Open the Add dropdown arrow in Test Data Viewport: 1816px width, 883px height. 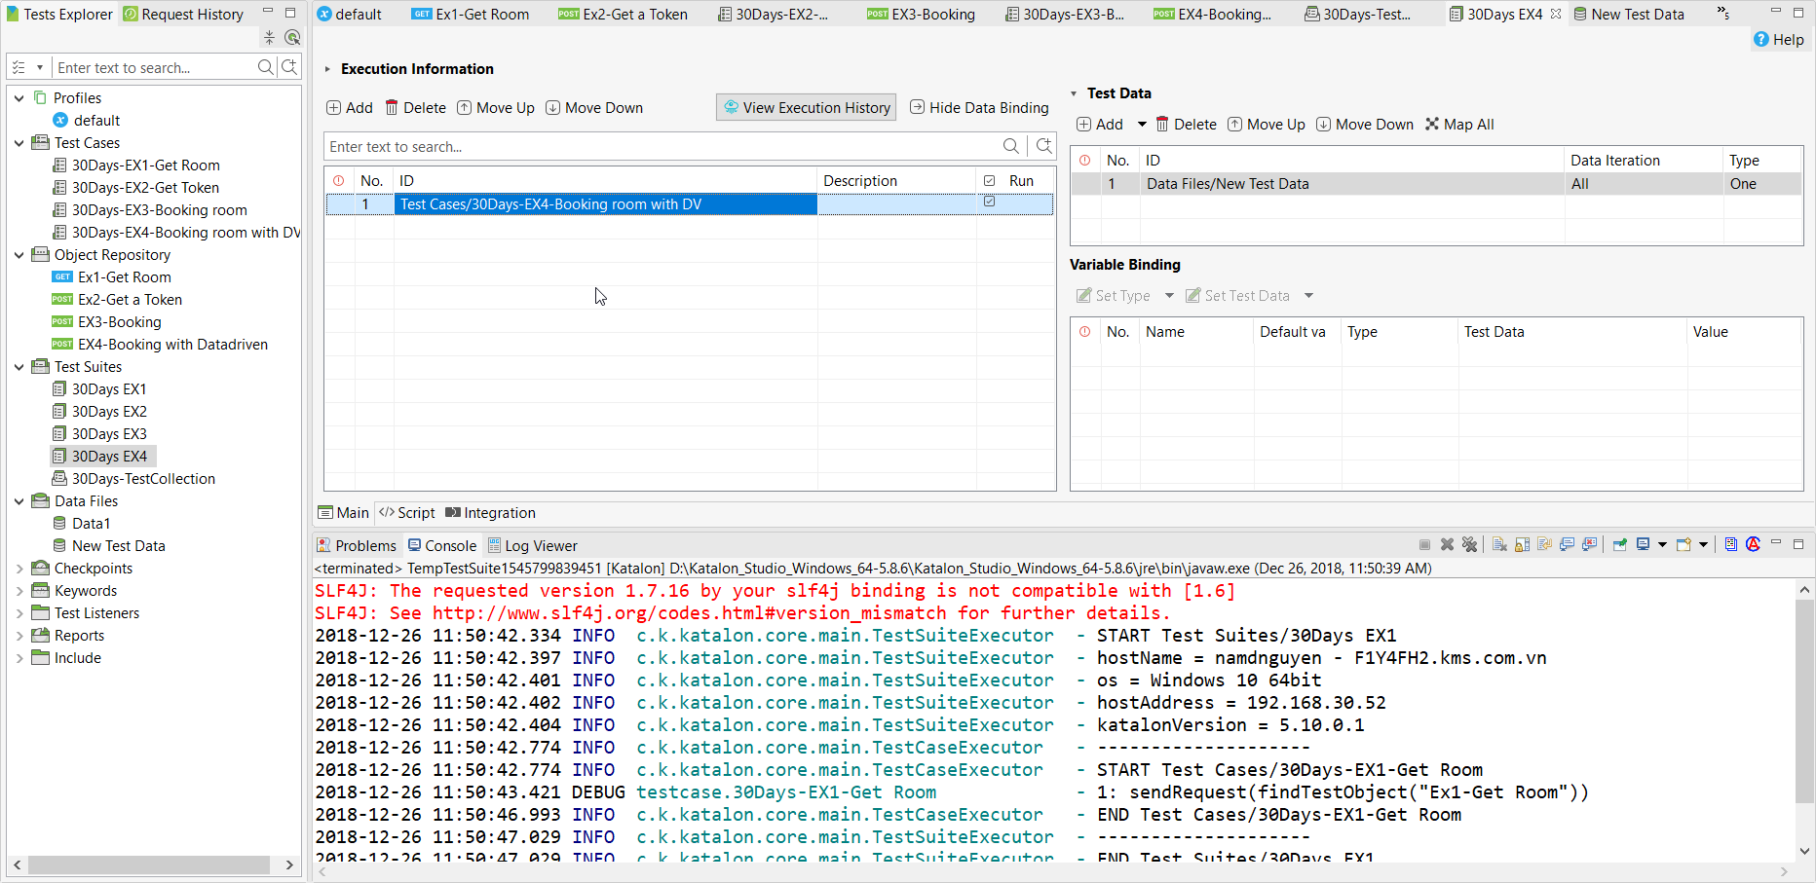(x=1142, y=125)
